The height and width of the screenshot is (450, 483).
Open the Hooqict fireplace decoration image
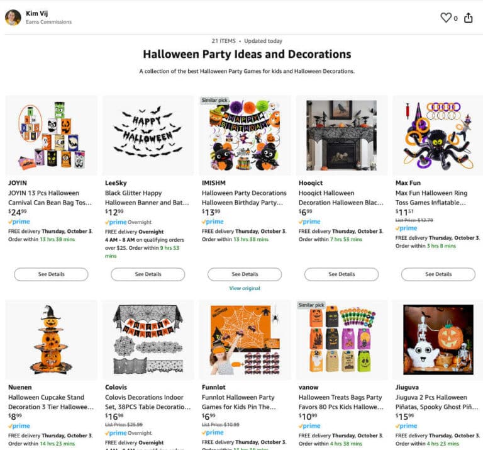click(341, 135)
